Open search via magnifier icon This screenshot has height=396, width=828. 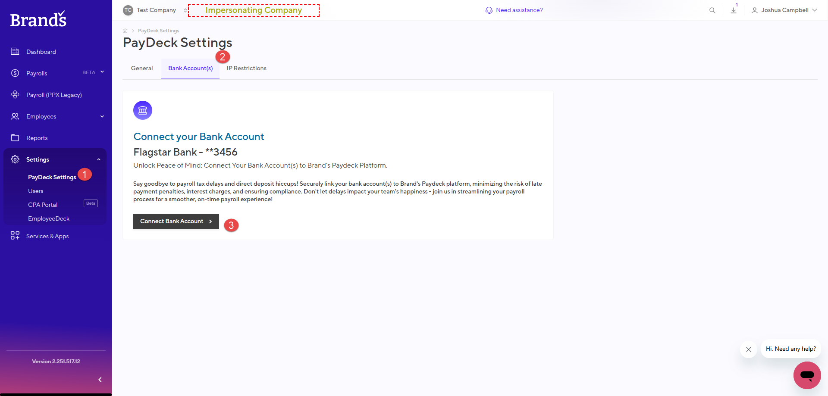click(712, 10)
